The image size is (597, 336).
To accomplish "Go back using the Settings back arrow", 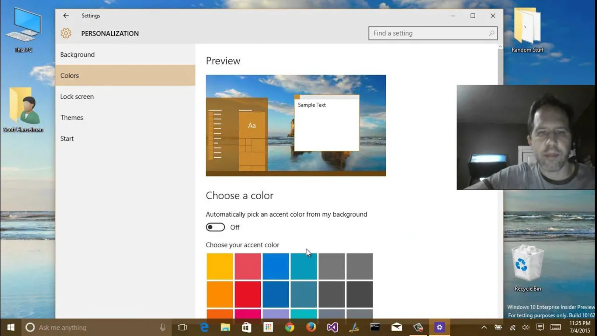I will coord(66,15).
